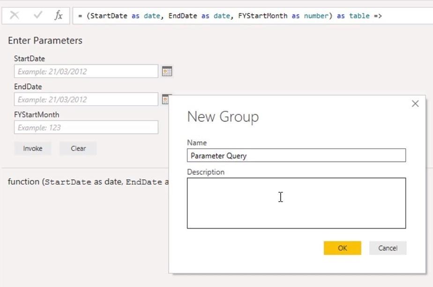Open the fx function icon
The height and width of the screenshot is (287, 433).
tap(58, 15)
